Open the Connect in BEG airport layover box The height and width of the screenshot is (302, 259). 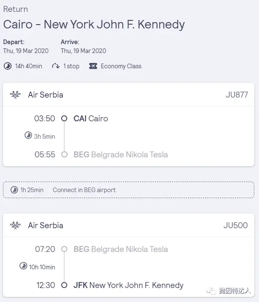128,190
